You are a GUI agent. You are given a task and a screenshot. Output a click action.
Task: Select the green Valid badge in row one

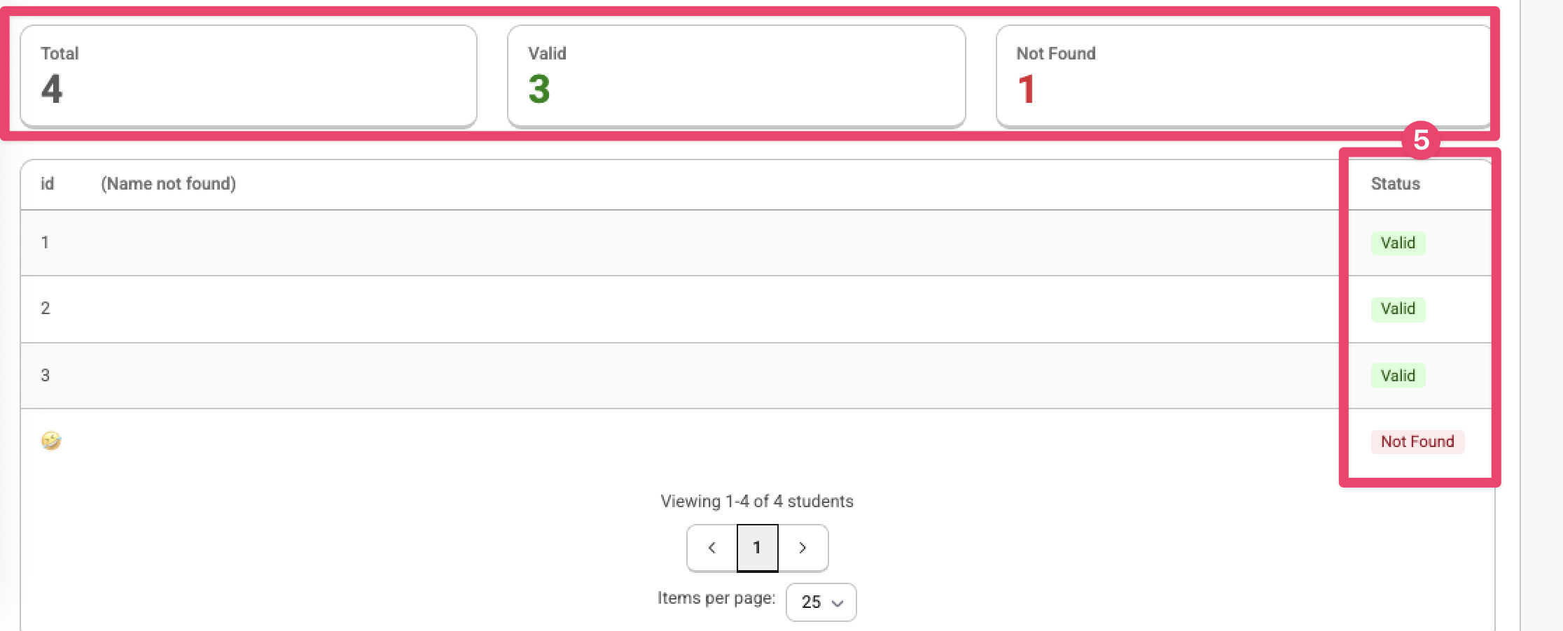click(x=1397, y=243)
